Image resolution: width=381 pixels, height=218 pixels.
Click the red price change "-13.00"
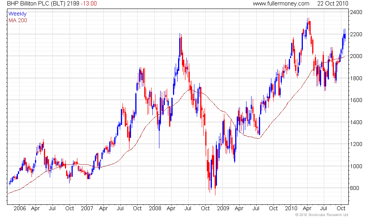pyautogui.click(x=89, y=4)
